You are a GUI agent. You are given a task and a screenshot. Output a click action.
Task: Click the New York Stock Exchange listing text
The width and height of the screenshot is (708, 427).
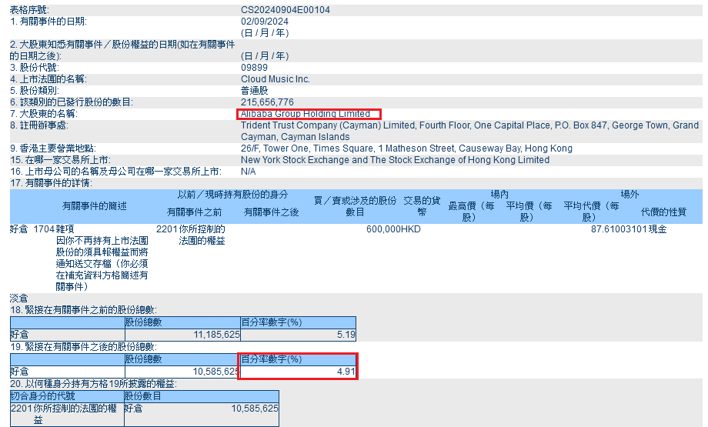(x=395, y=160)
